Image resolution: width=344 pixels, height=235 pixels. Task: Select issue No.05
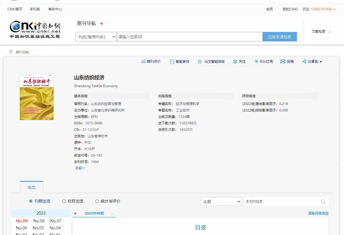point(38,228)
